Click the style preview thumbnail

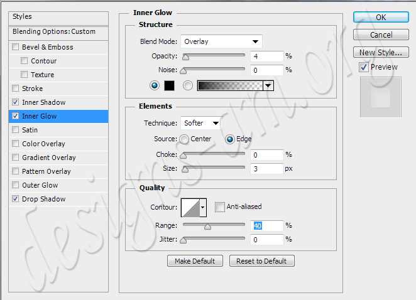pyautogui.click(x=381, y=97)
